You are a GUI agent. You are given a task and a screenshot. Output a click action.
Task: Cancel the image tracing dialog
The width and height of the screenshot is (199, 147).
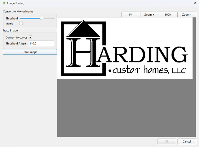tap(187, 141)
